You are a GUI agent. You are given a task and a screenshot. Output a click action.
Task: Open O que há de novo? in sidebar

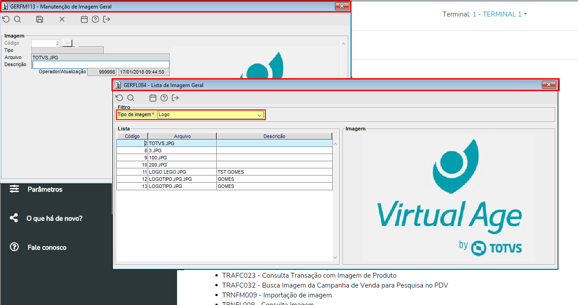[54, 218]
